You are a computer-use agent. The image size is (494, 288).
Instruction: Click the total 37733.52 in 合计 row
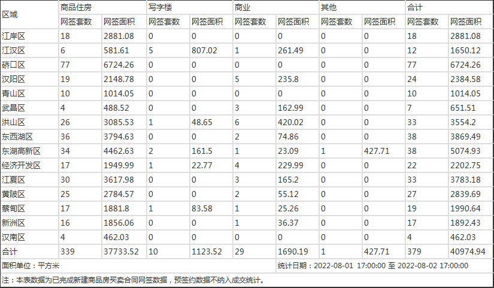(x=122, y=251)
